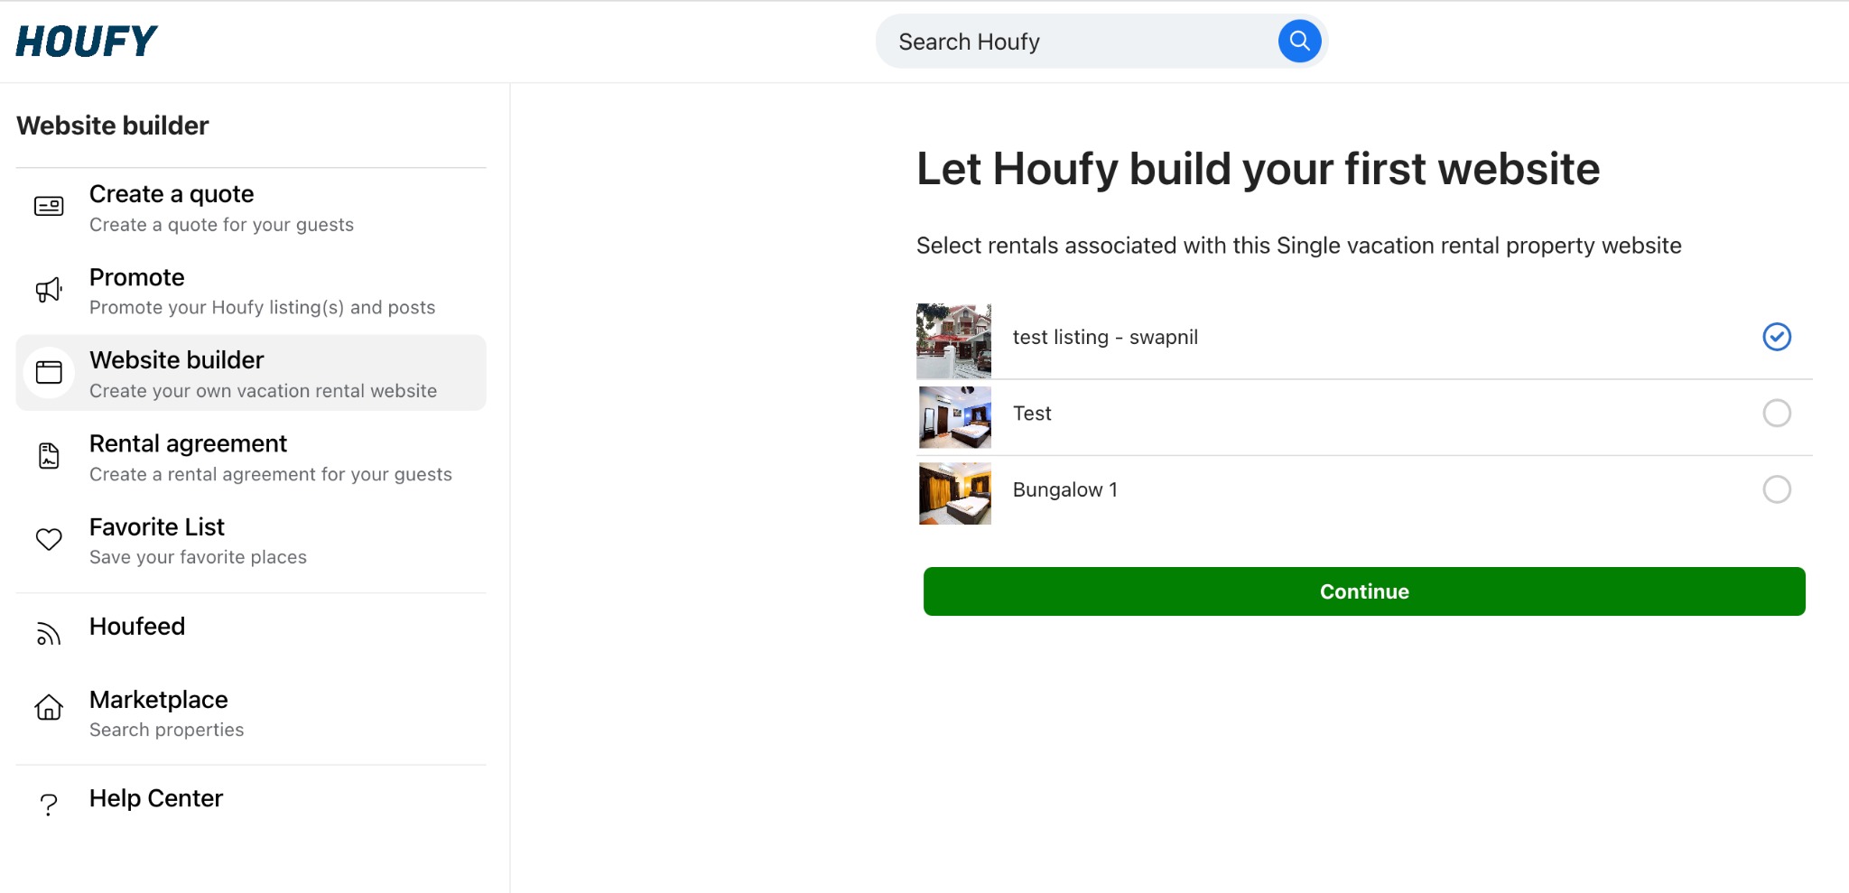Click the Marketplace house icon
The height and width of the screenshot is (893, 1849).
coord(49,707)
